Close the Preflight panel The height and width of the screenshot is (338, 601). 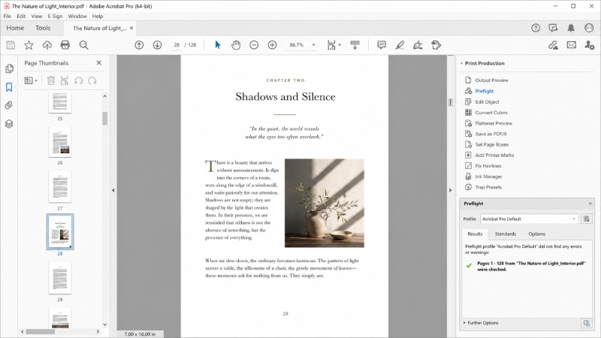pos(590,204)
